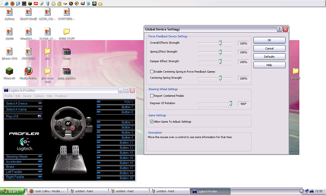Click the 900° degrees of rotation field
Screen dimensions: 326x195
pos(243,104)
